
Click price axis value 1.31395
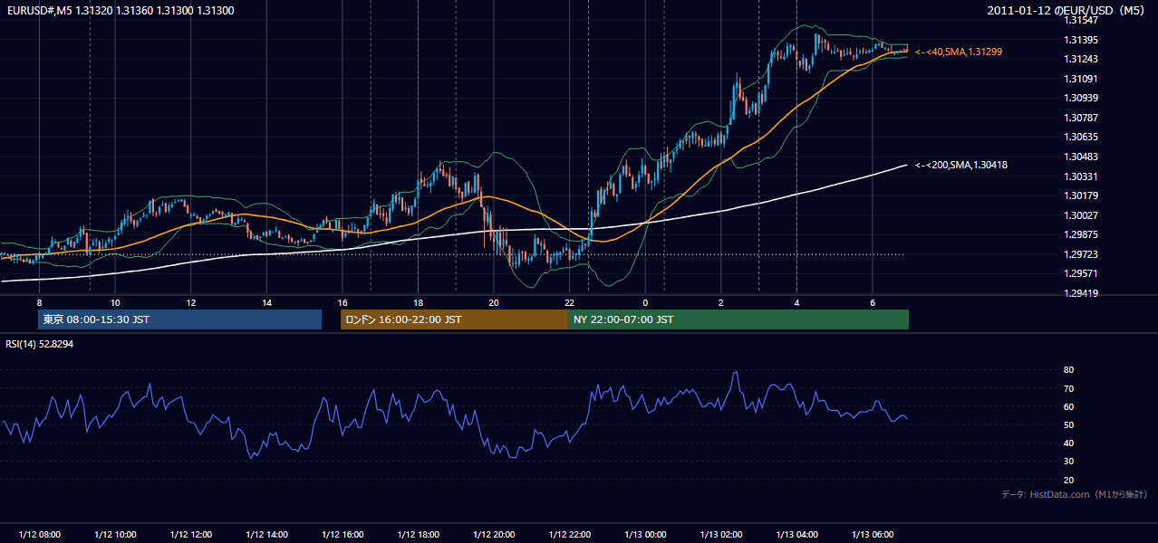tap(1081, 40)
